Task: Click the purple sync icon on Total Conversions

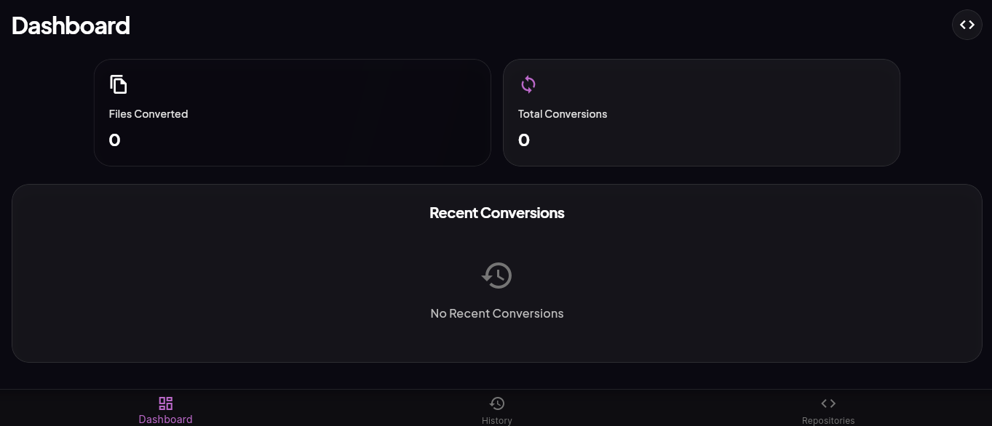Action: 528,84
